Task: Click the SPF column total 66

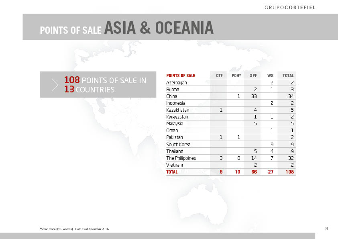Action: coord(254,172)
